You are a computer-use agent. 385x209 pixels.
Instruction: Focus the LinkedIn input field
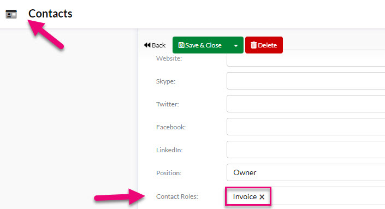(x=306, y=150)
